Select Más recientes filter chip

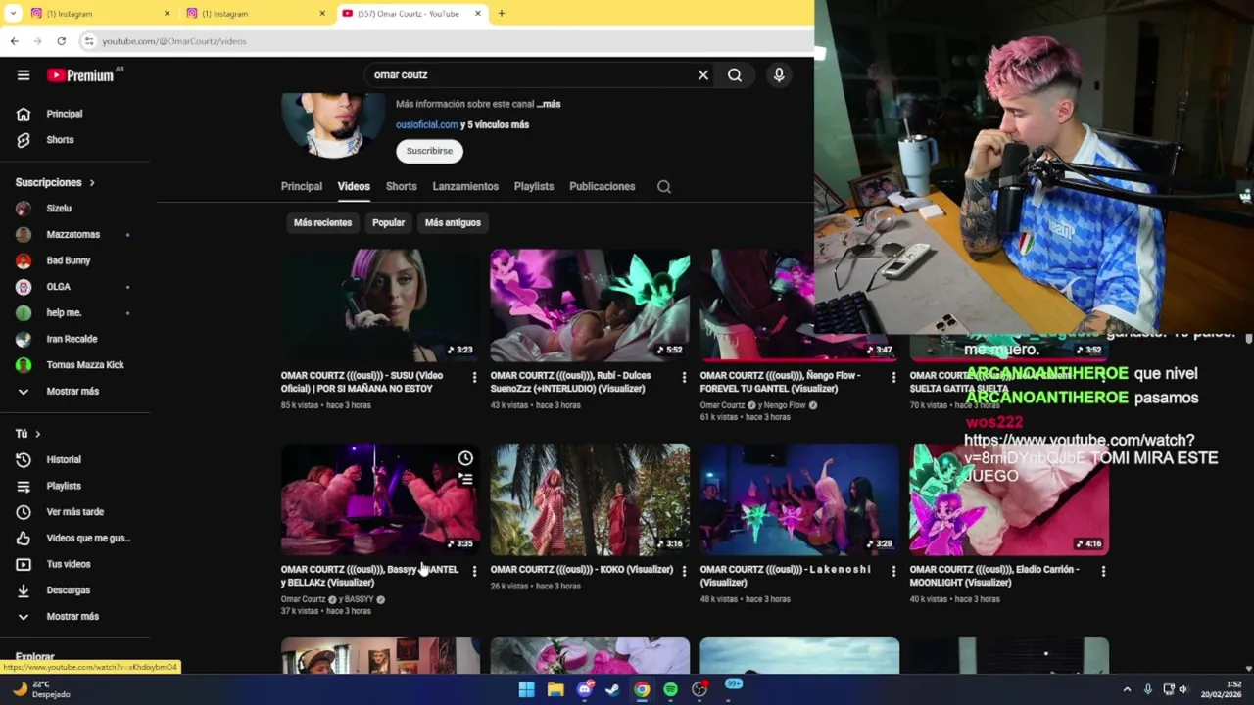point(322,223)
